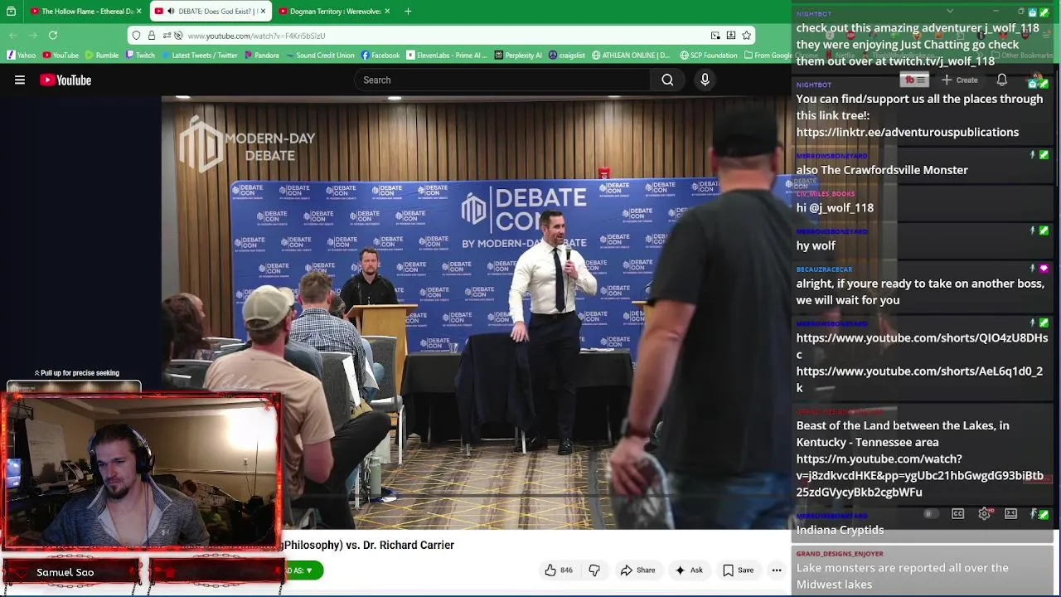Toggle autoplay switch in the player
Viewport: 1061px width, 597px height.
point(931,514)
